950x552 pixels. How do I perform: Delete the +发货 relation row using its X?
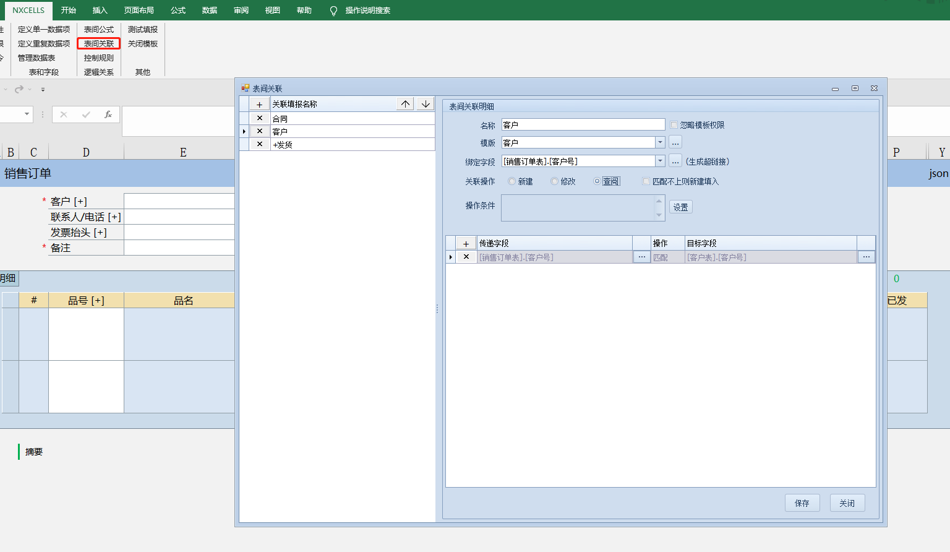260,144
